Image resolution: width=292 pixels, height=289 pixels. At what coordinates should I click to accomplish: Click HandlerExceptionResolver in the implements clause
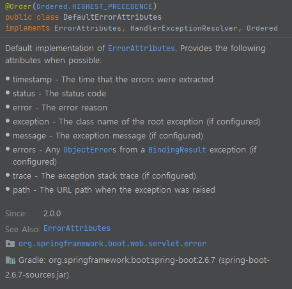(184, 28)
